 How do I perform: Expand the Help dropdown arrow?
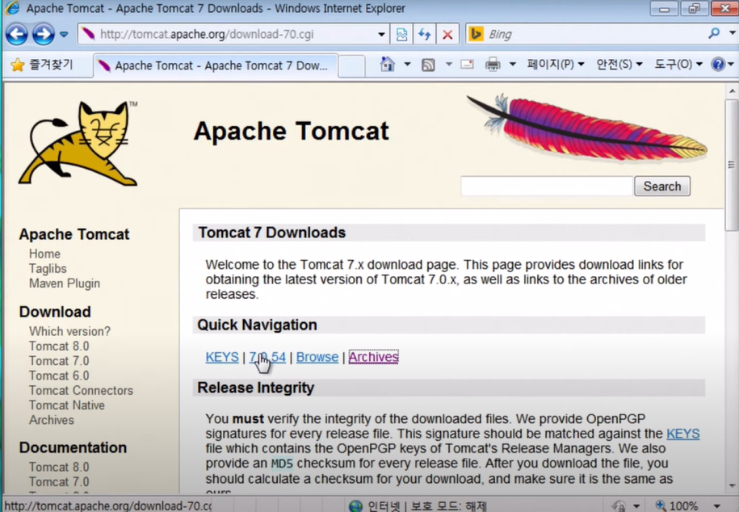[731, 64]
